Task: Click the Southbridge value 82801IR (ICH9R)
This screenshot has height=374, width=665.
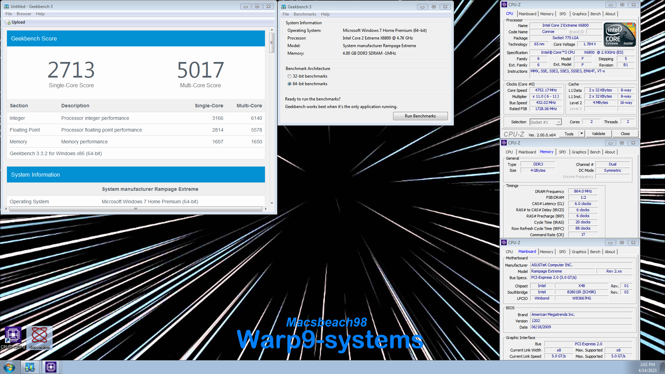Action: tap(582, 292)
